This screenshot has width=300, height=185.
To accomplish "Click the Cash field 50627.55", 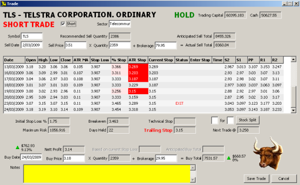I will [x=270, y=15].
